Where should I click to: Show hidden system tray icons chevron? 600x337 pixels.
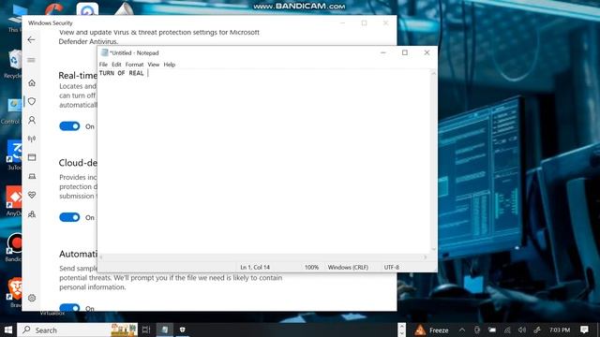coord(462,330)
